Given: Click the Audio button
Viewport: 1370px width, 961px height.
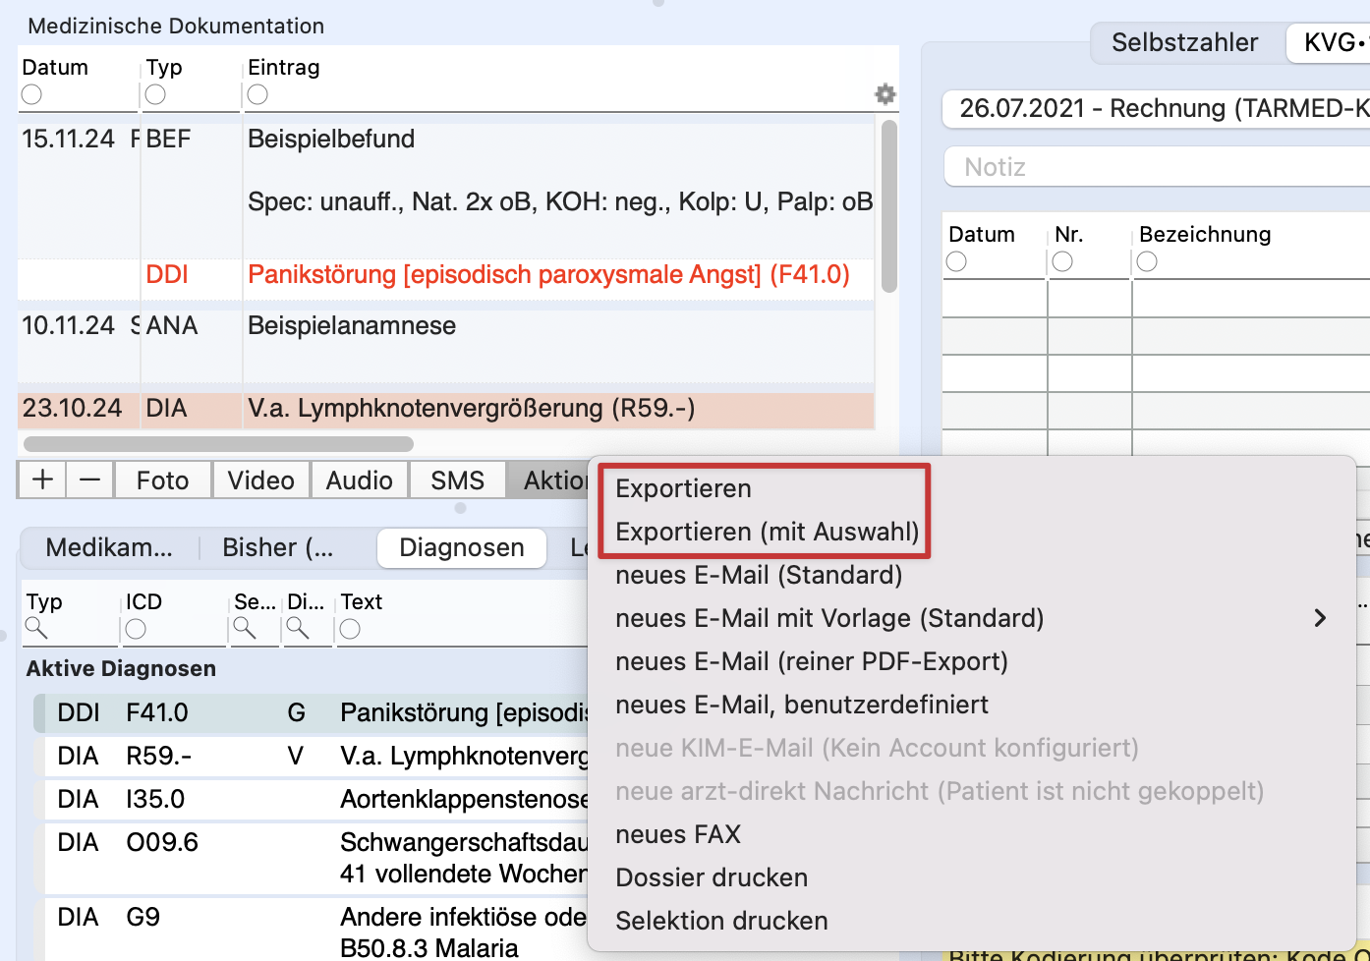Looking at the screenshot, I should (360, 480).
